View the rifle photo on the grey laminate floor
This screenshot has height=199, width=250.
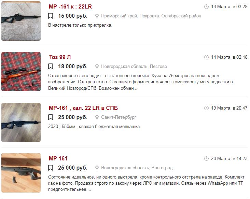[x=21, y=122]
